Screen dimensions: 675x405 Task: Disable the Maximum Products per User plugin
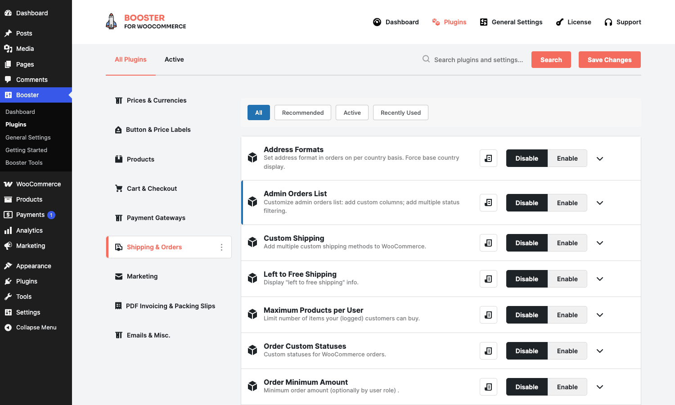526,315
